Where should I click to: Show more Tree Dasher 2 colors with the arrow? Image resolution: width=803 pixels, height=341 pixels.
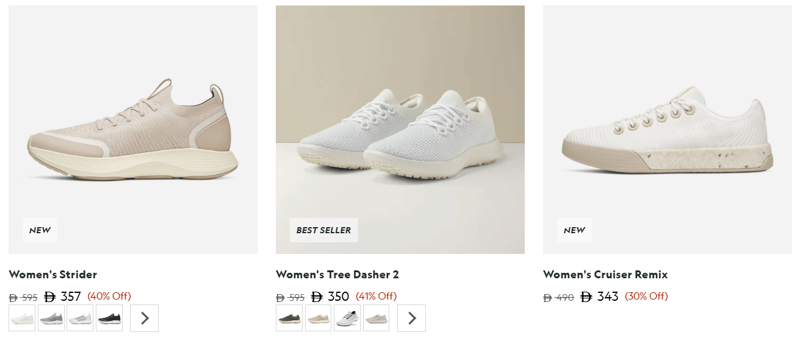tap(412, 318)
